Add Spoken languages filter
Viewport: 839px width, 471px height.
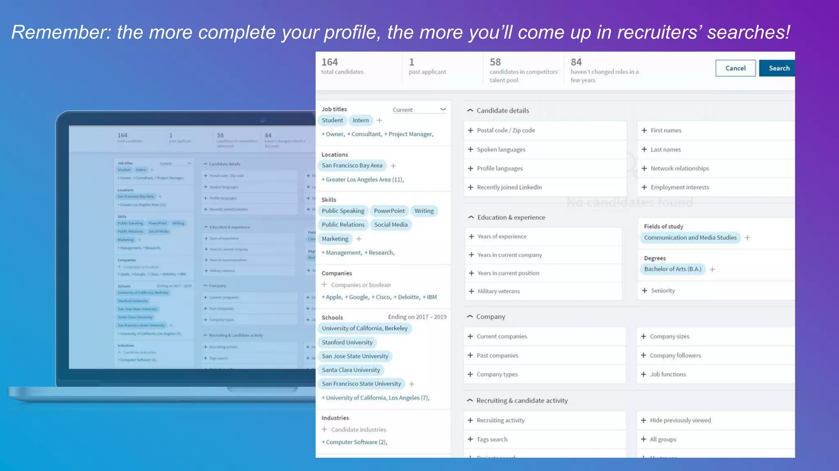tap(545, 150)
